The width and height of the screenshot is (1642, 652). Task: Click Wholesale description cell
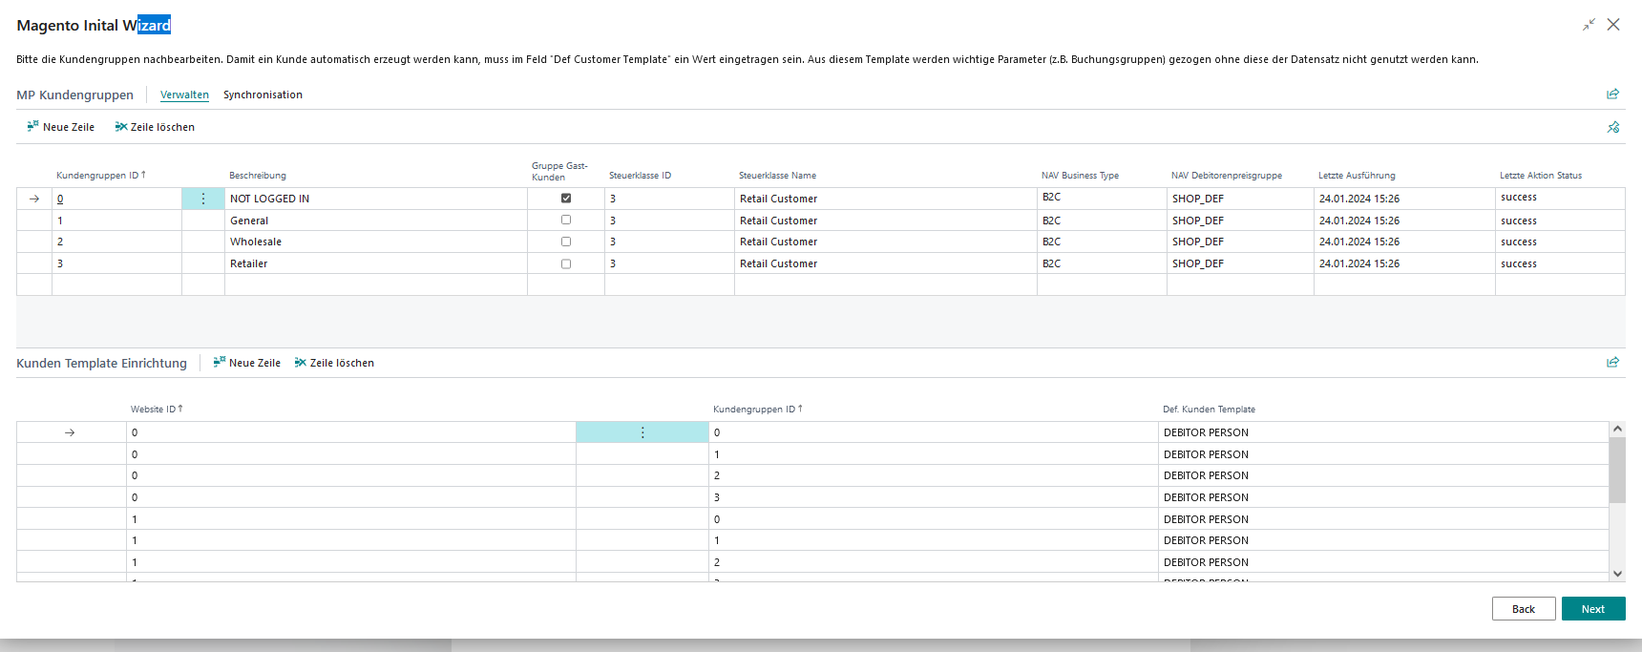tap(376, 242)
